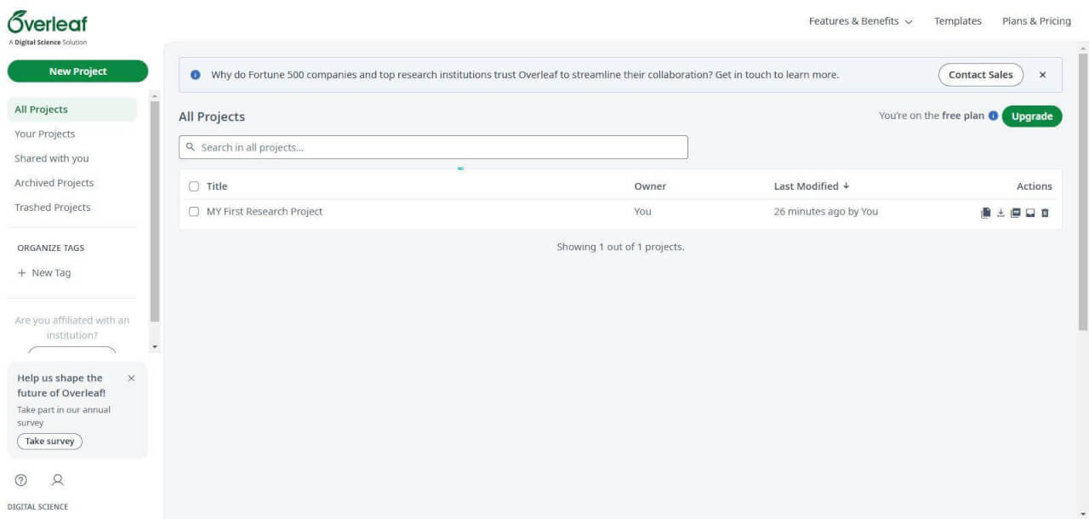Click the free plan info icon
This screenshot has width=1089, height=519.
pos(993,116)
